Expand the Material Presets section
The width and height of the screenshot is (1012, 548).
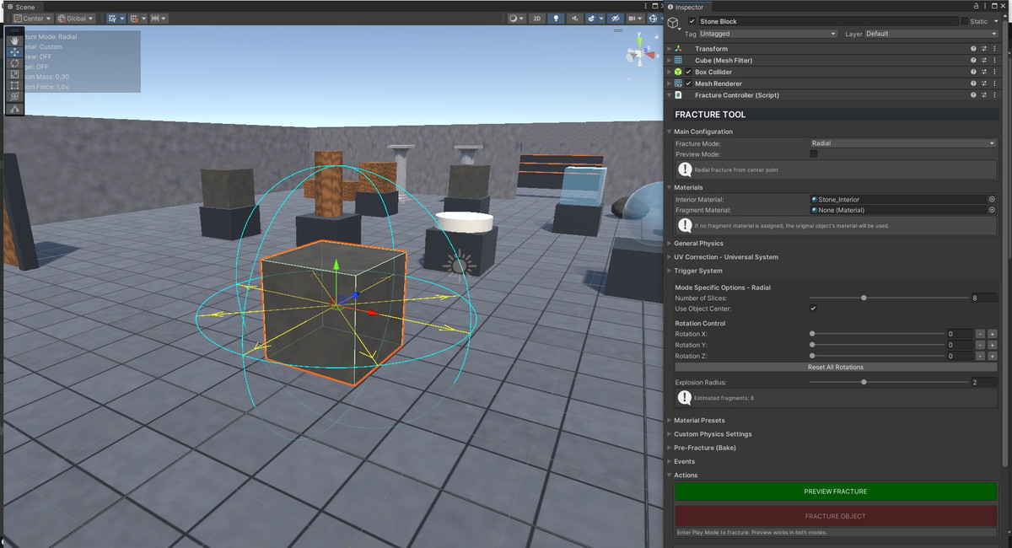(x=670, y=420)
